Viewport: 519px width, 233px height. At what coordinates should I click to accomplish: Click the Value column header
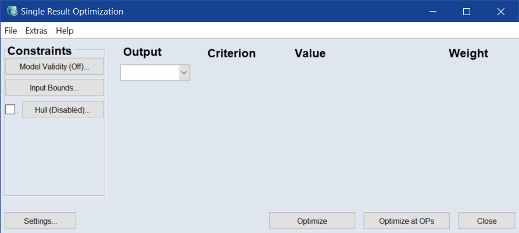(310, 54)
